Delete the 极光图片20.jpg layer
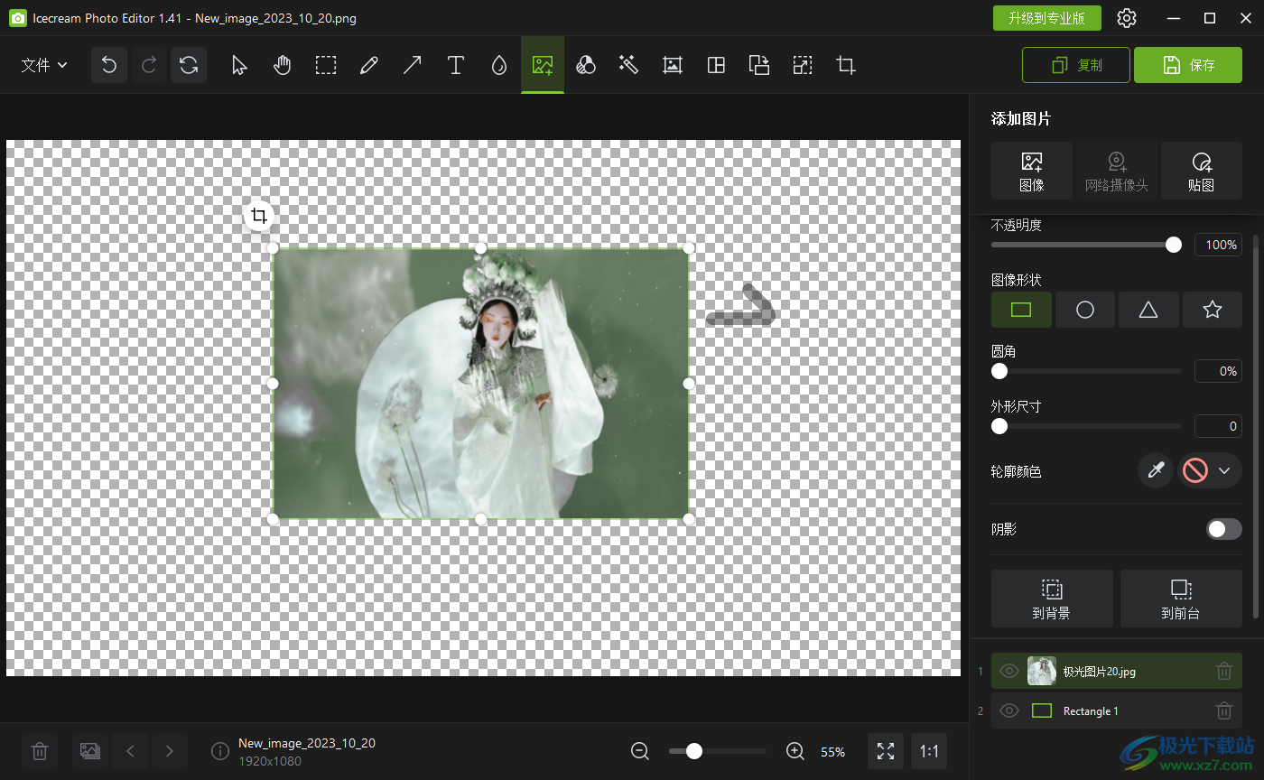1264x780 pixels. [x=1224, y=671]
